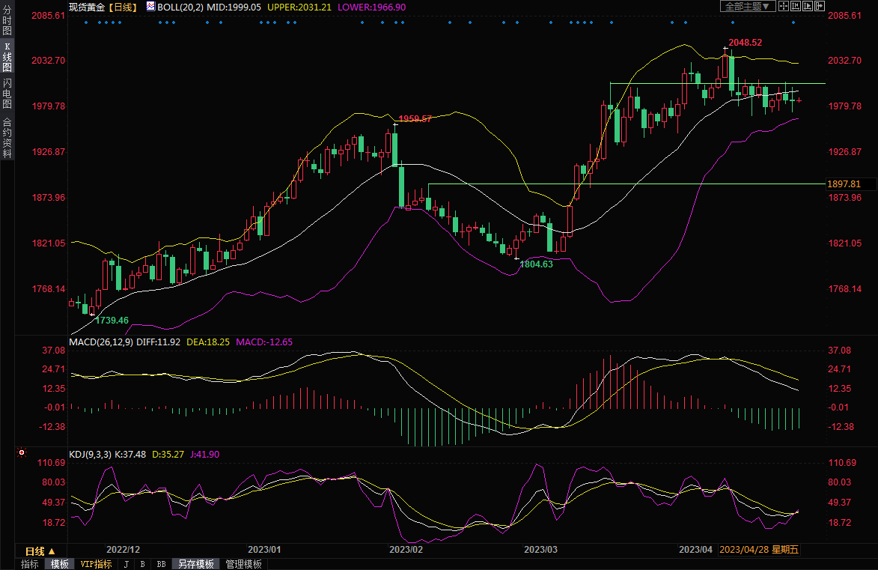The height and width of the screenshot is (570, 878).
Task: Click the shift-chart-right icon
Action: click(819, 6)
